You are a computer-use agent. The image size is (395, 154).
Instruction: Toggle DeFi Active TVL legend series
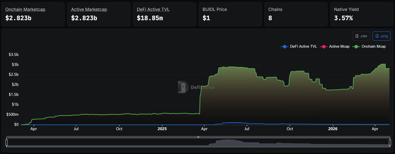coord(299,47)
